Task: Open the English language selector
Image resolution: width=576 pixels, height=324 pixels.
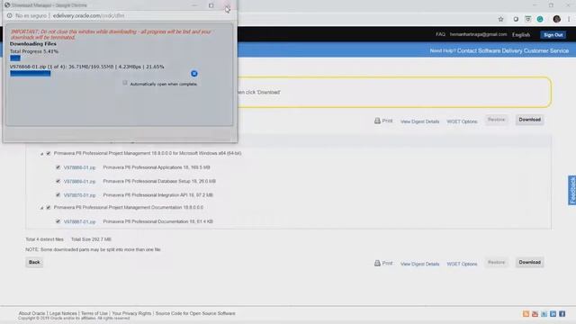Action: (521, 35)
